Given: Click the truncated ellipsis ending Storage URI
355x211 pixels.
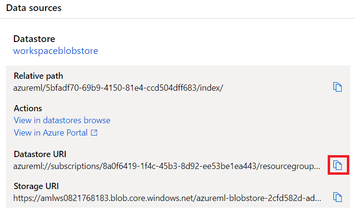Looking at the screenshot, I should [x=318, y=200].
